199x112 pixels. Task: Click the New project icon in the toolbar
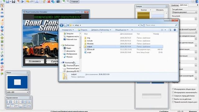tap(4, 1)
